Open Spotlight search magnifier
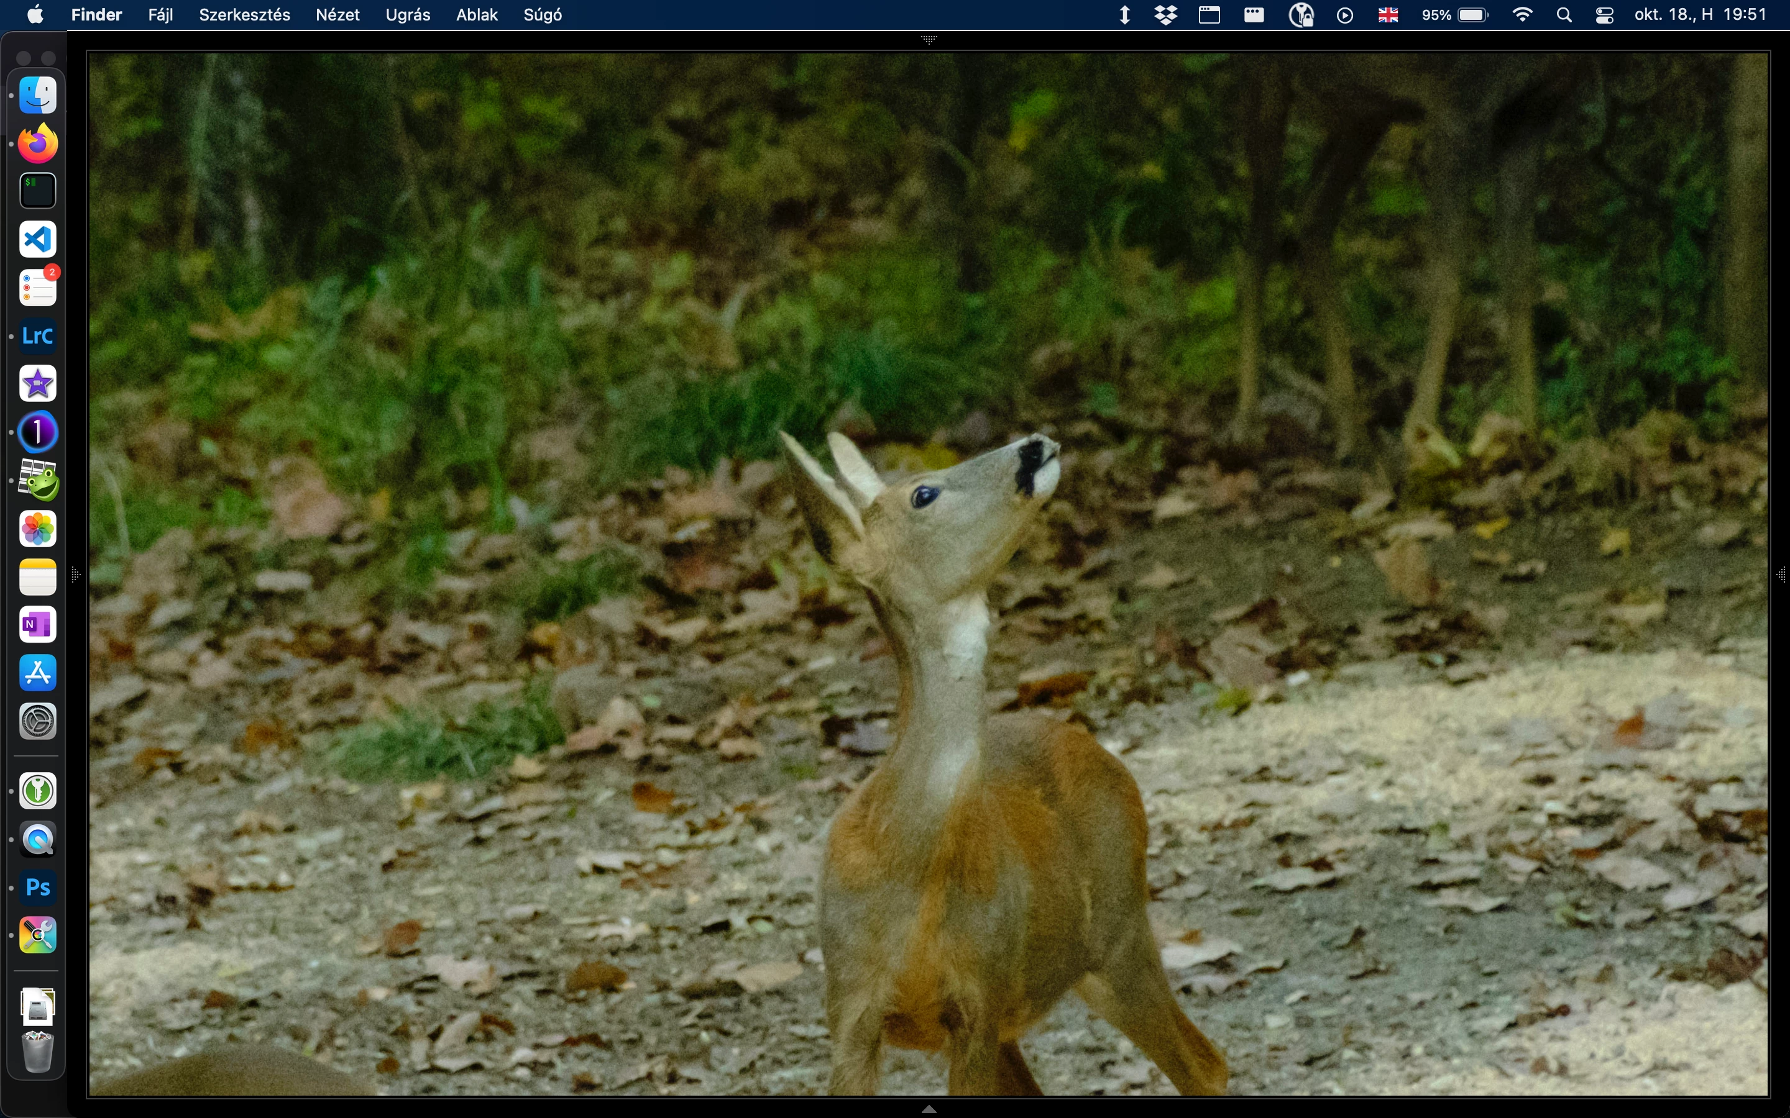 pos(1564,15)
